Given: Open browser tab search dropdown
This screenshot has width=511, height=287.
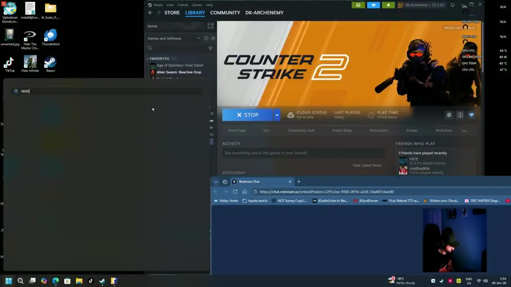Looking at the screenshot, I should click(x=216, y=182).
